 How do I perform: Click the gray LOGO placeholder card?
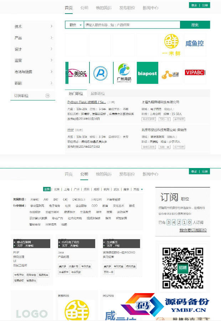[32, 313]
